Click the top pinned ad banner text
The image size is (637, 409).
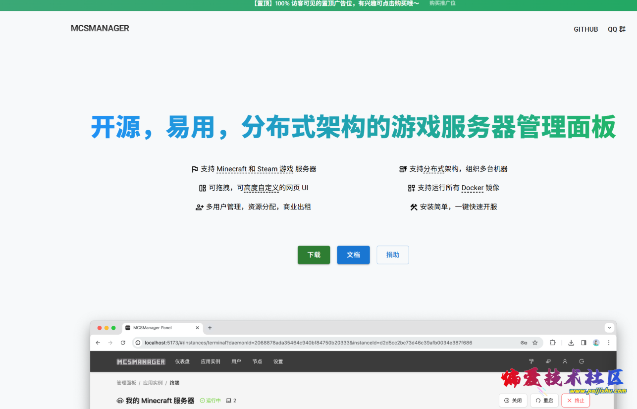coord(336,3)
